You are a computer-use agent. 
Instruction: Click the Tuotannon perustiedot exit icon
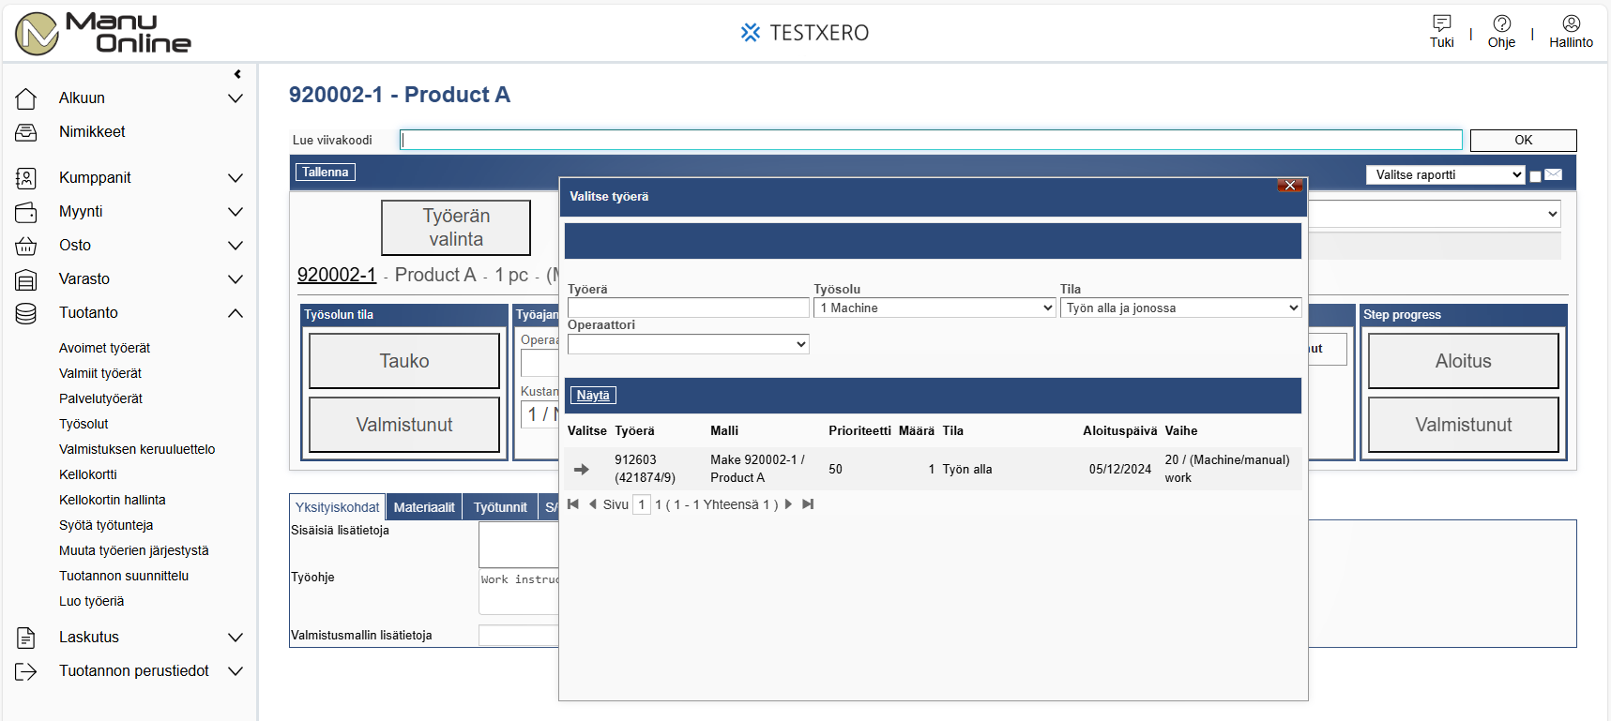(x=26, y=671)
